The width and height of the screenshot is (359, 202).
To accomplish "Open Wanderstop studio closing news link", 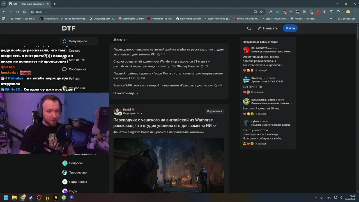I will pos(162,64).
